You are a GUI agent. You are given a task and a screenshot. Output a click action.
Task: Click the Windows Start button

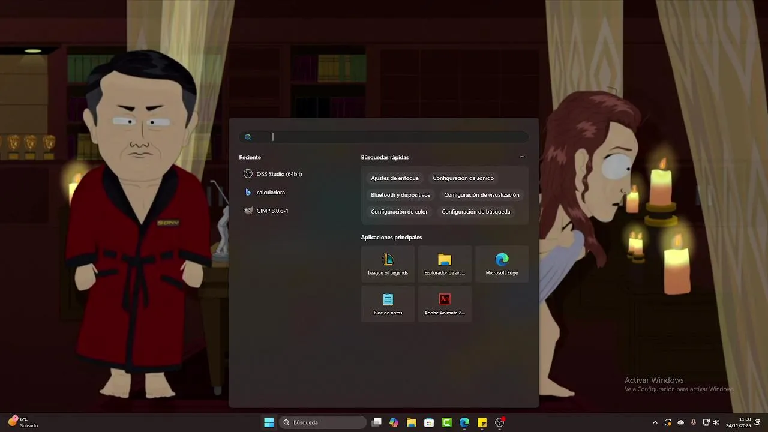pos(269,422)
